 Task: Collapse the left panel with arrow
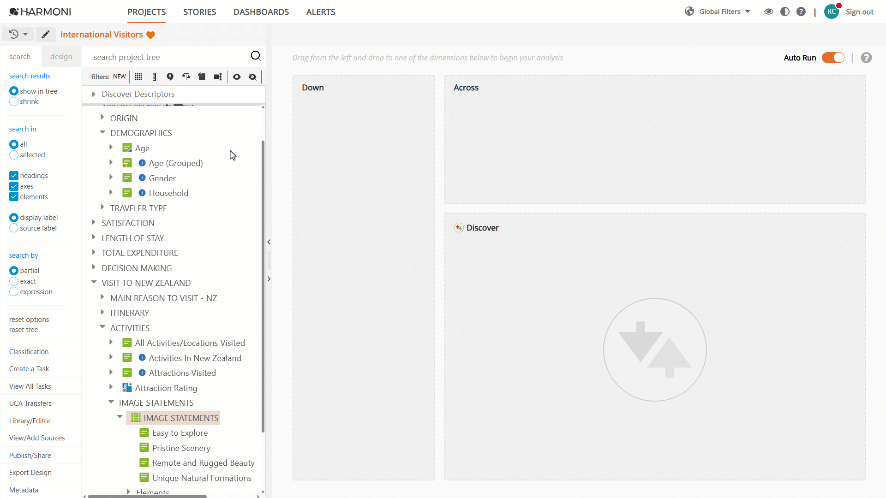[x=269, y=242]
